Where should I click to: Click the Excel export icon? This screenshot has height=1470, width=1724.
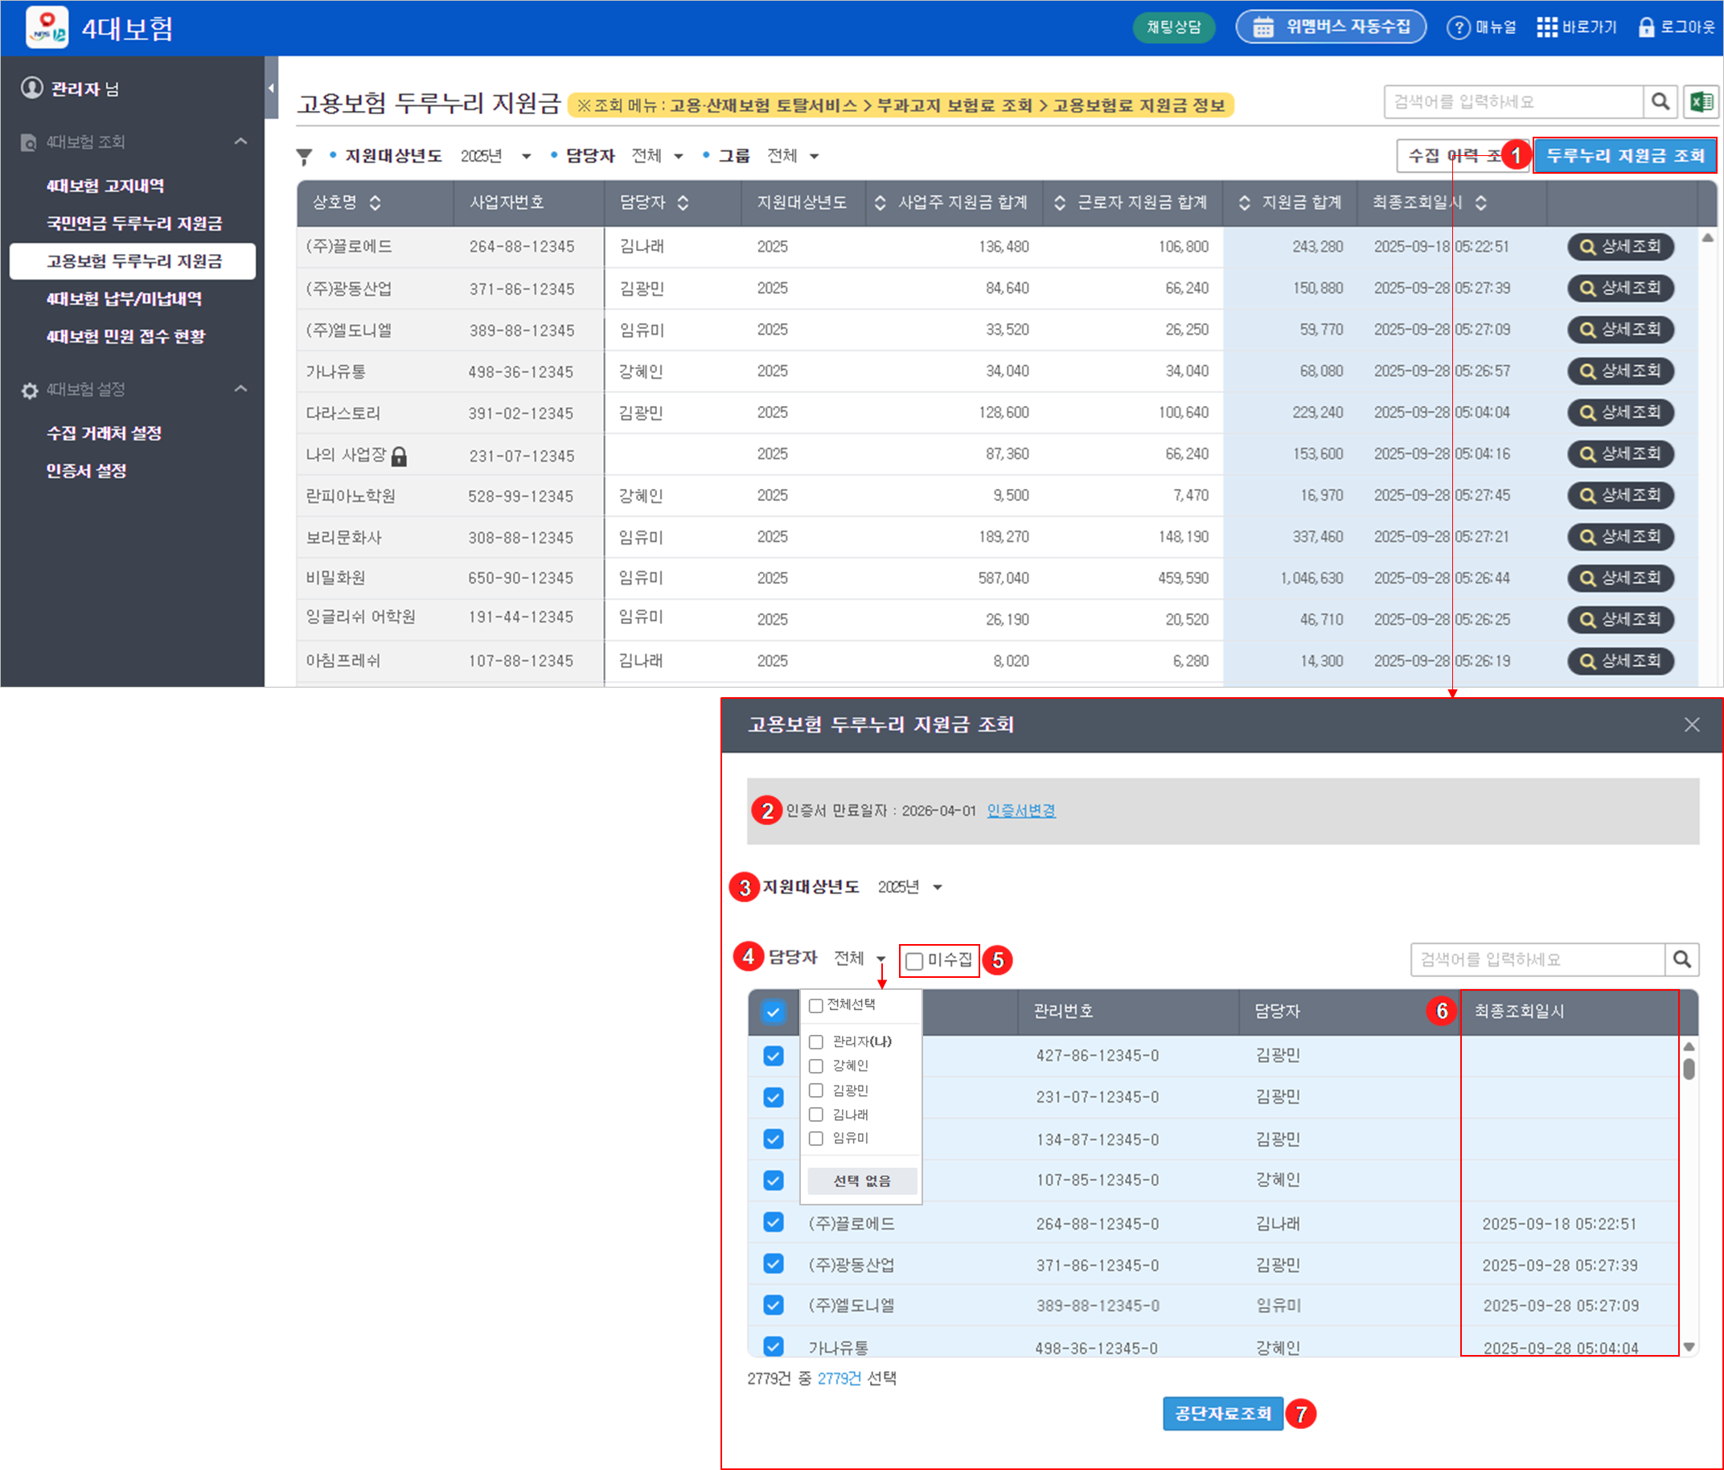(x=1701, y=101)
